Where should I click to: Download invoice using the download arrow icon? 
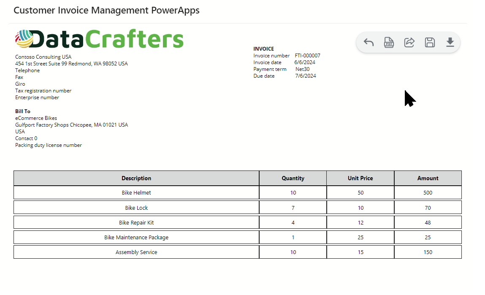click(450, 42)
